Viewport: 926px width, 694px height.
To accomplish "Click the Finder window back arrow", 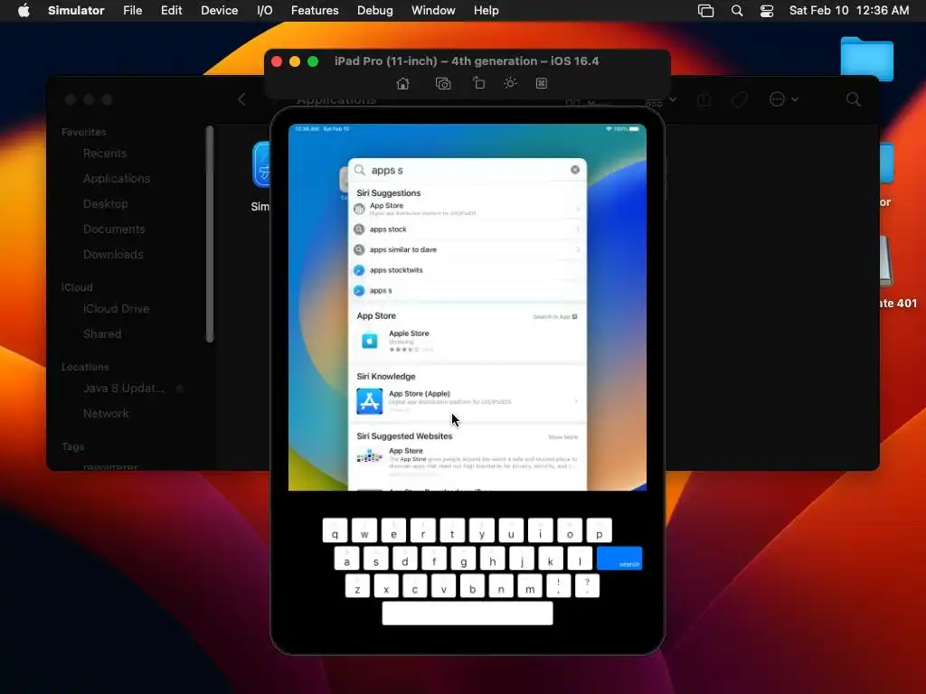I will 241,99.
